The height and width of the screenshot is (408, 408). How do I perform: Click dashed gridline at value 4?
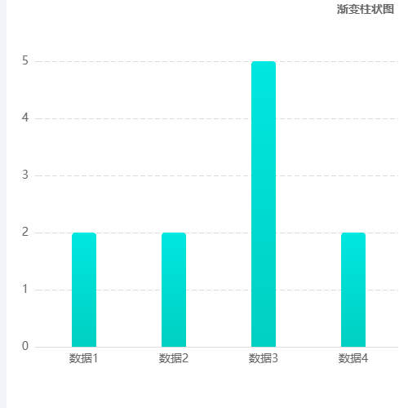point(216,118)
